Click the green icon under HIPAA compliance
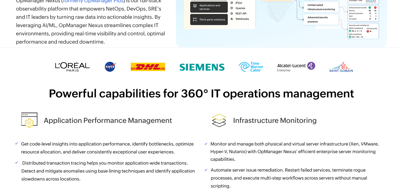Image resolution: width=403 pixels, height=191 pixels. tap(350, 31)
